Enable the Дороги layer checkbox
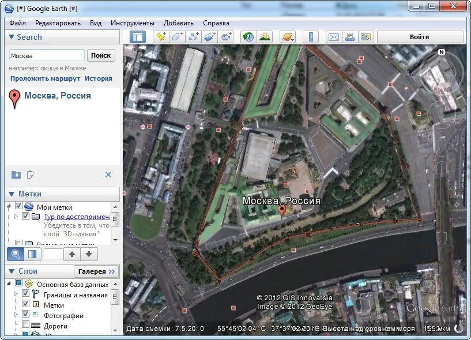Image resolution: width=471 pixels, height=340 pixels. (x=25, y=324)
